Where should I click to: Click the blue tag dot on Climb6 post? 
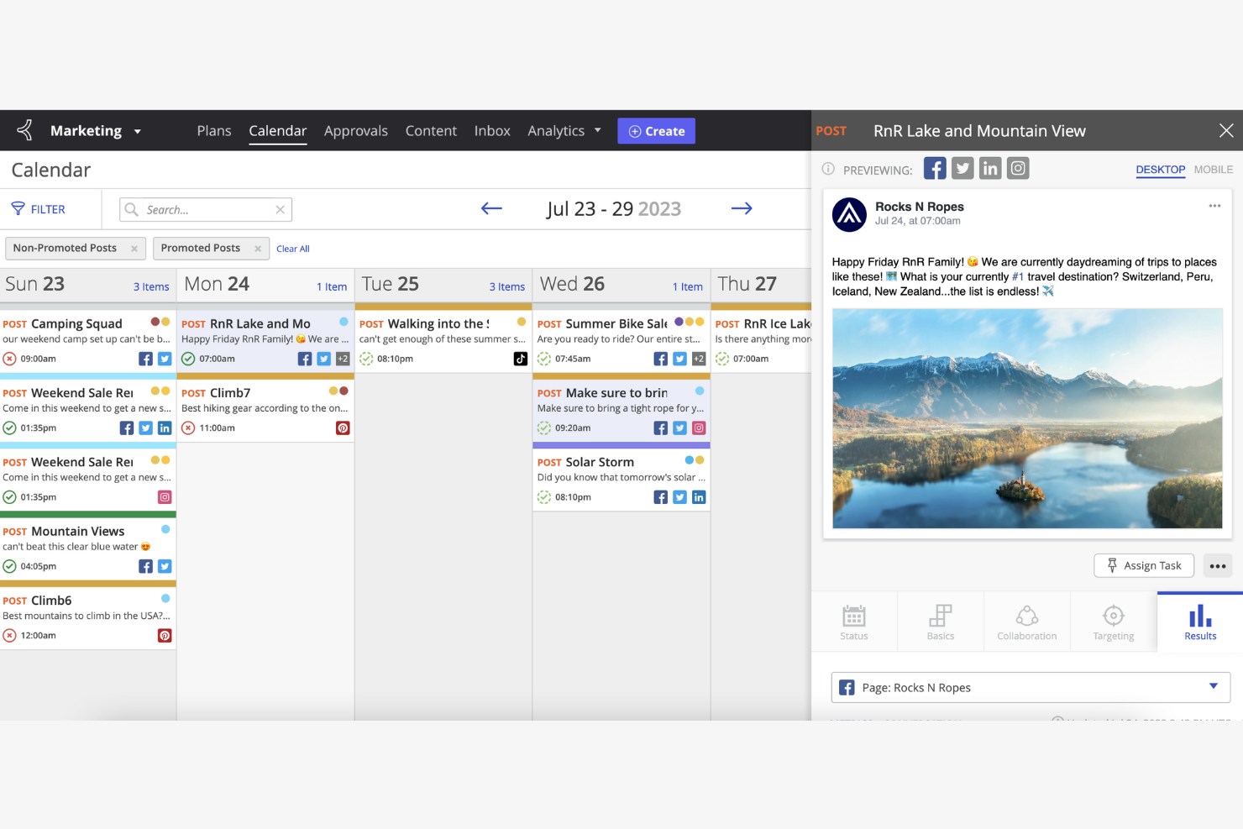[x=165, y=598]
